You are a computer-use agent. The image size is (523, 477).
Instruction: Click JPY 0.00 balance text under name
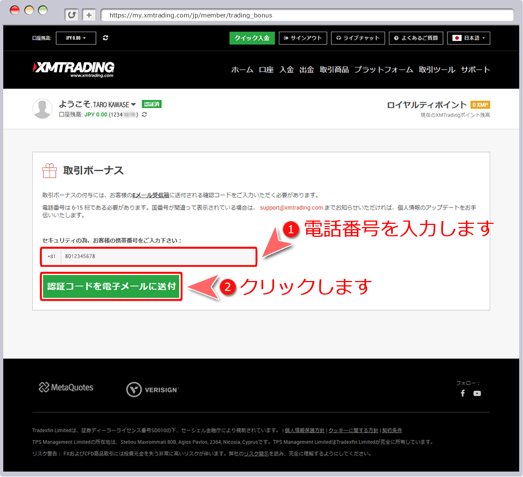click(96, 115)
